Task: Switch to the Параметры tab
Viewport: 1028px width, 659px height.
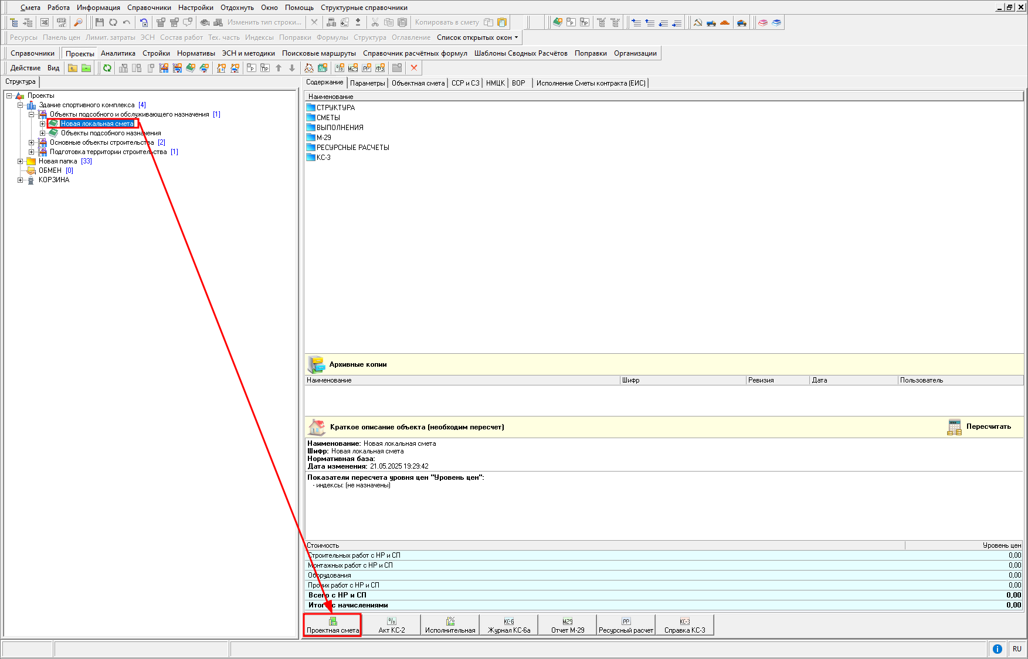Action: pos(367,83)
